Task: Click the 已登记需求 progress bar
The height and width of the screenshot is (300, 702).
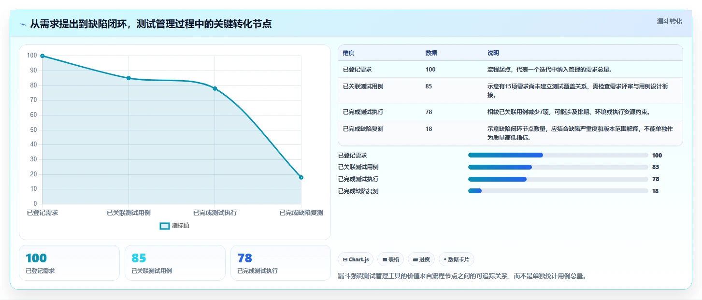Action: pyautogui.click(x=558, y=155)
